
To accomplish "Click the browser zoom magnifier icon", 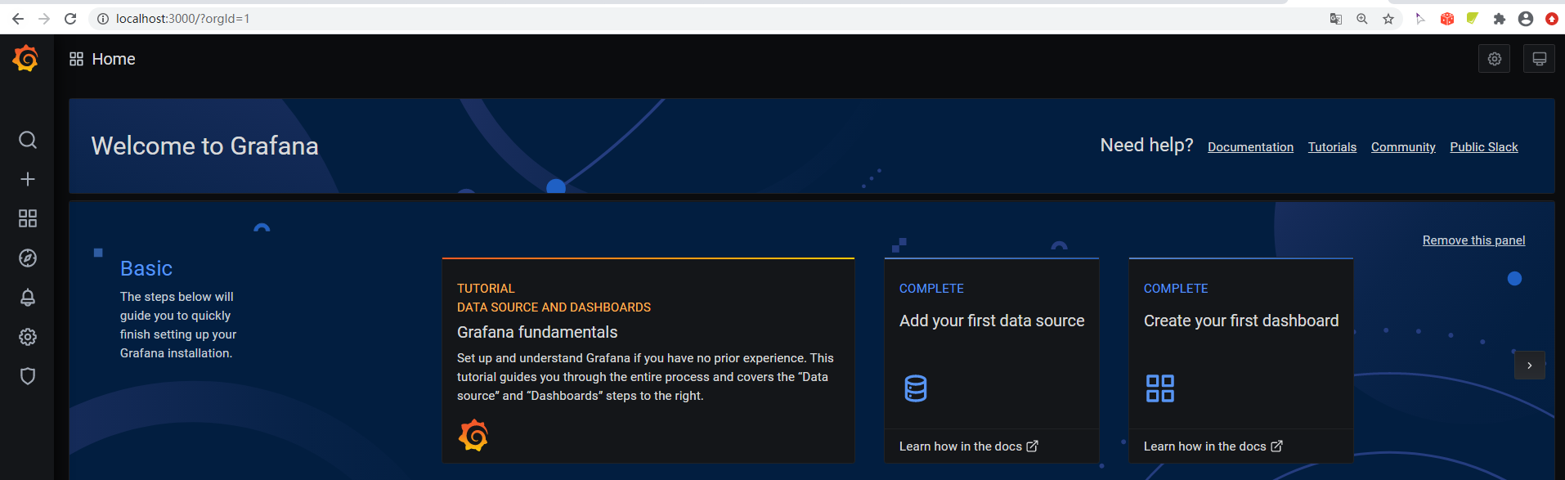I will point(1362,19).
